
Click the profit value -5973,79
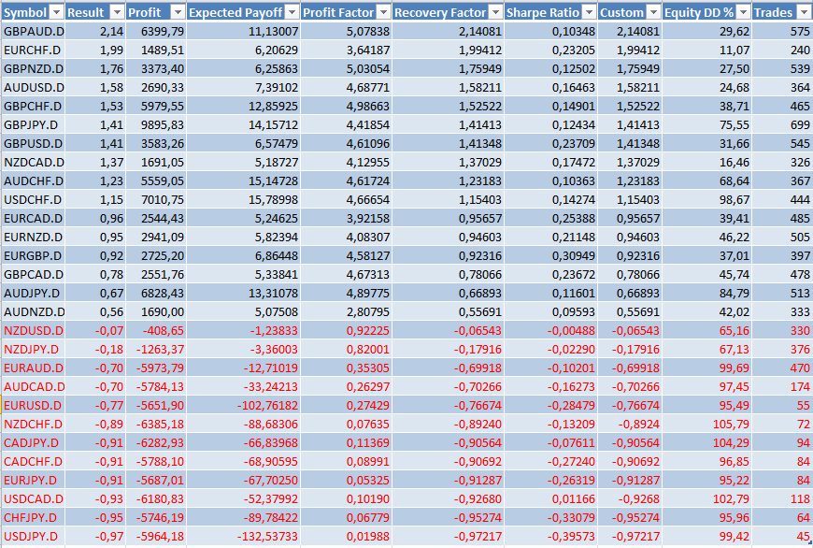click(160, 368)
